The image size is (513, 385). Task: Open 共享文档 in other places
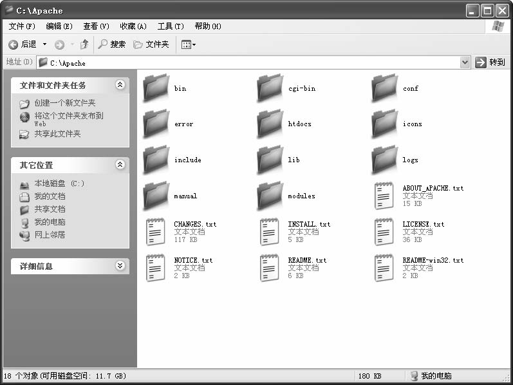tap(50, 209)
